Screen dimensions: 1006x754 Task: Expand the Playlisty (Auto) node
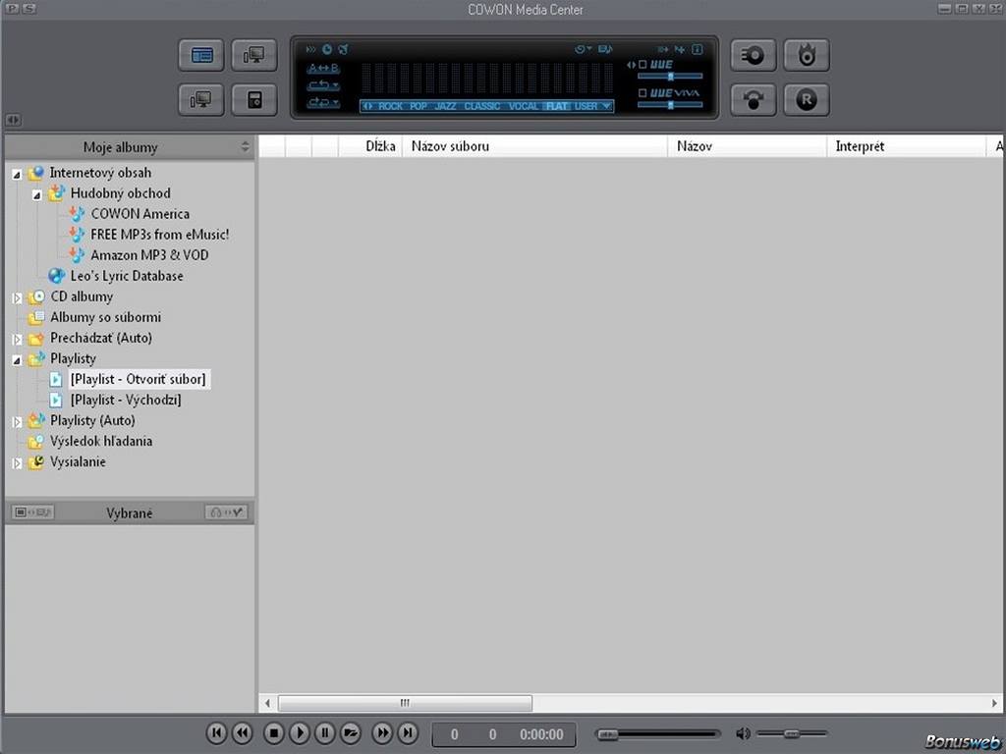tap(17, 422)
